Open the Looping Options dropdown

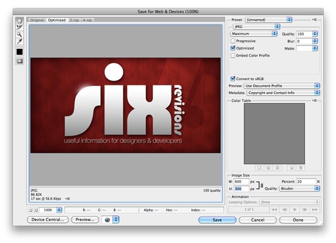[x=290, y=202]
